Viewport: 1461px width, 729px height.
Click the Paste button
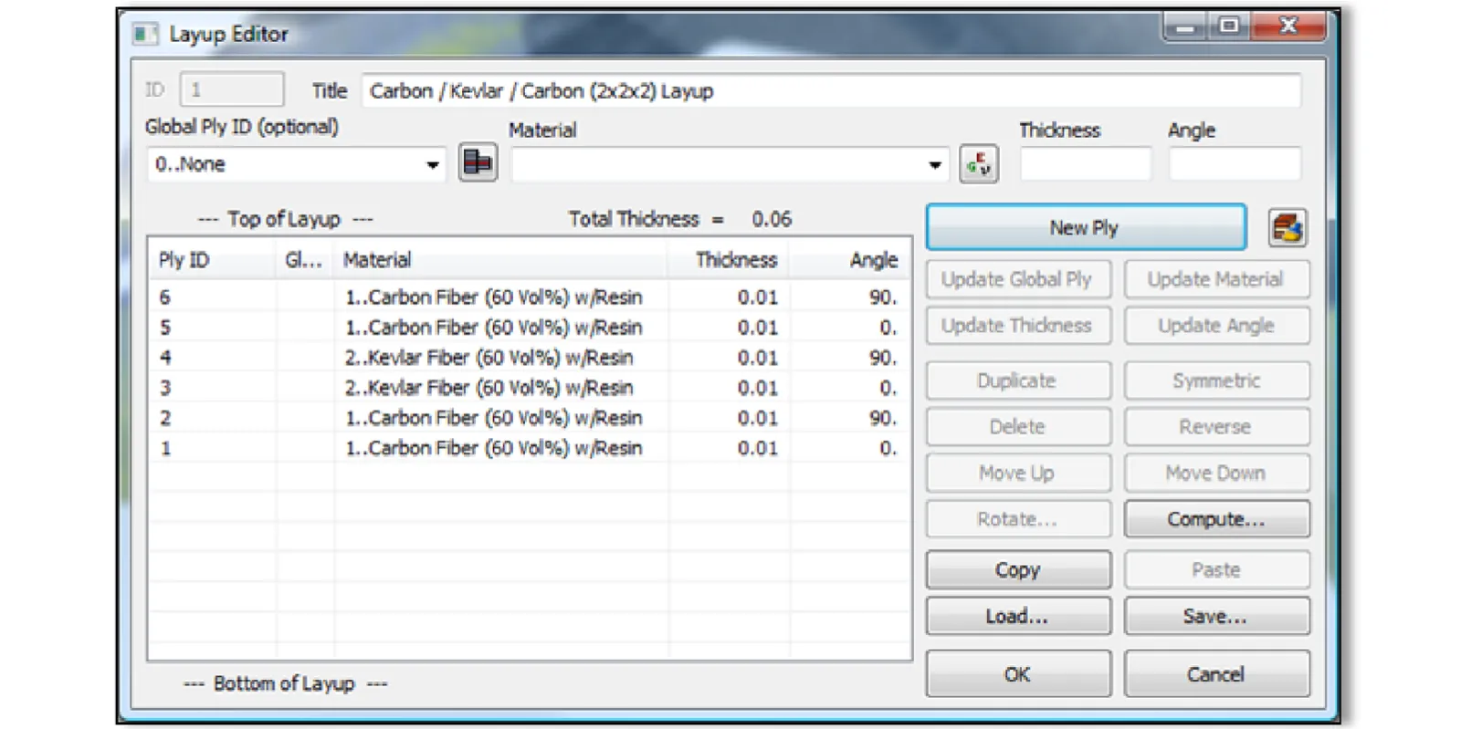coord(1216,570)
